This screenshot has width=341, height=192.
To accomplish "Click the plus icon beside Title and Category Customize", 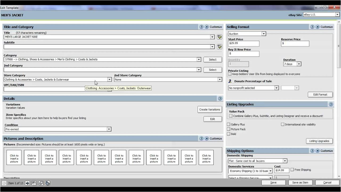I will click(x=207, y=27).
